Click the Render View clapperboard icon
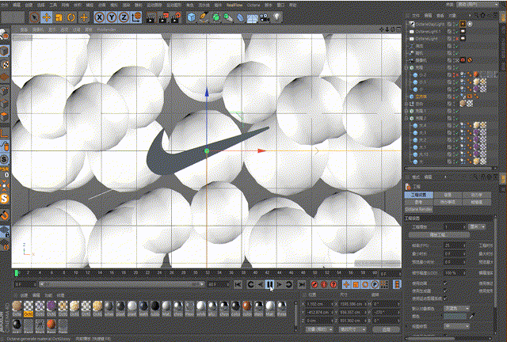507x342 pixels. [x=151, y=17]
